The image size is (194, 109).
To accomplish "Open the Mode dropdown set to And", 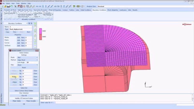I will 27,57.
